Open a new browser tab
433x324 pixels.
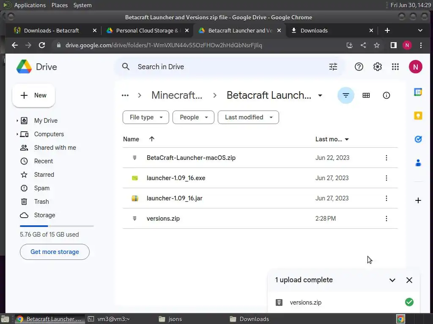point(387,30)
